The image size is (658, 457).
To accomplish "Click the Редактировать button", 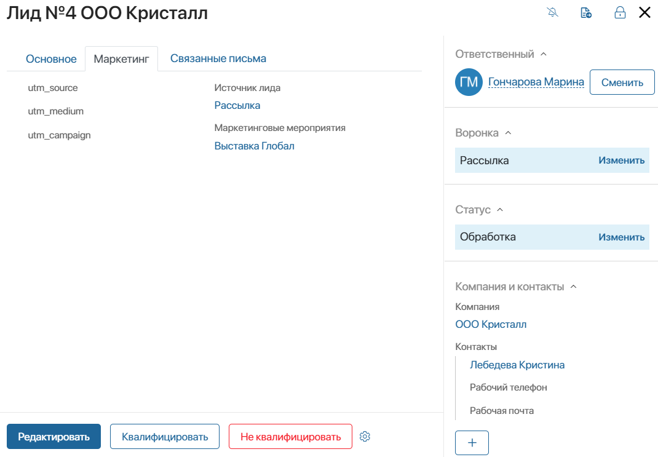I will 54,437.
